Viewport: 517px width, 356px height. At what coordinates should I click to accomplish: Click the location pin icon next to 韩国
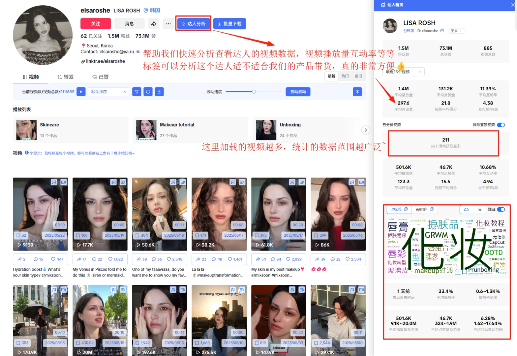pyautogui.click(x=146, y=11)
